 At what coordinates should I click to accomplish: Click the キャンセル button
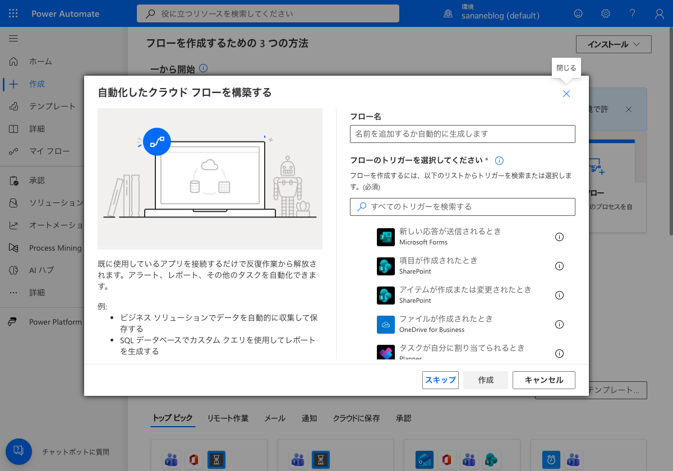[x=544, y=380]
